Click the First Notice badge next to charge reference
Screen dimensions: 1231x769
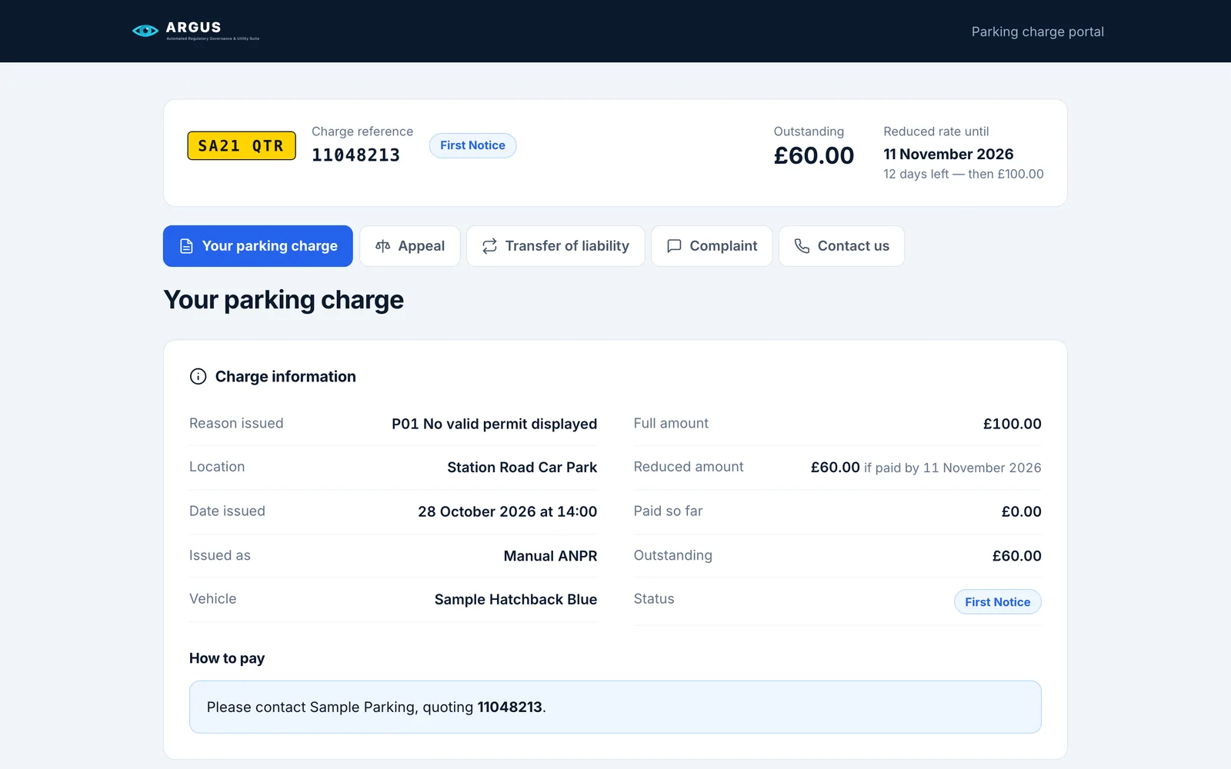coord(472,145)
